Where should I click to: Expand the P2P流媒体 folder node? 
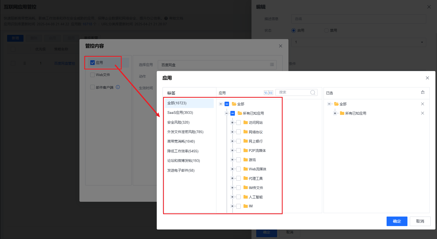(x=232, y=151)
